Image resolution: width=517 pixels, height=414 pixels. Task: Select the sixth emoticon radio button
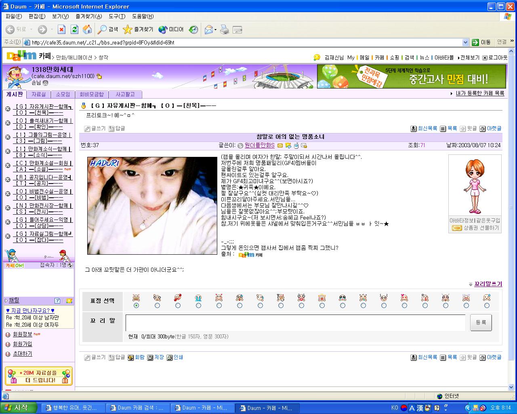(x=240, y=305)
